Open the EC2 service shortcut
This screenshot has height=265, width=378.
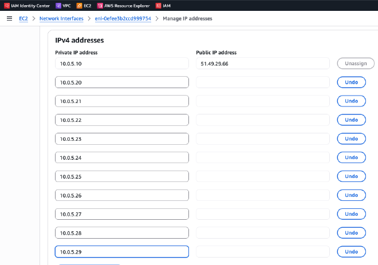click(84, 5)
